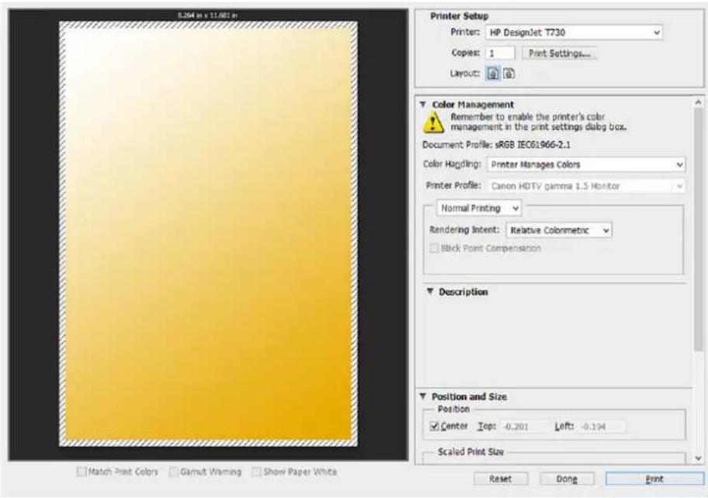
Task: Uncheck the Center position checkbox
Action: tap(435, 427)
